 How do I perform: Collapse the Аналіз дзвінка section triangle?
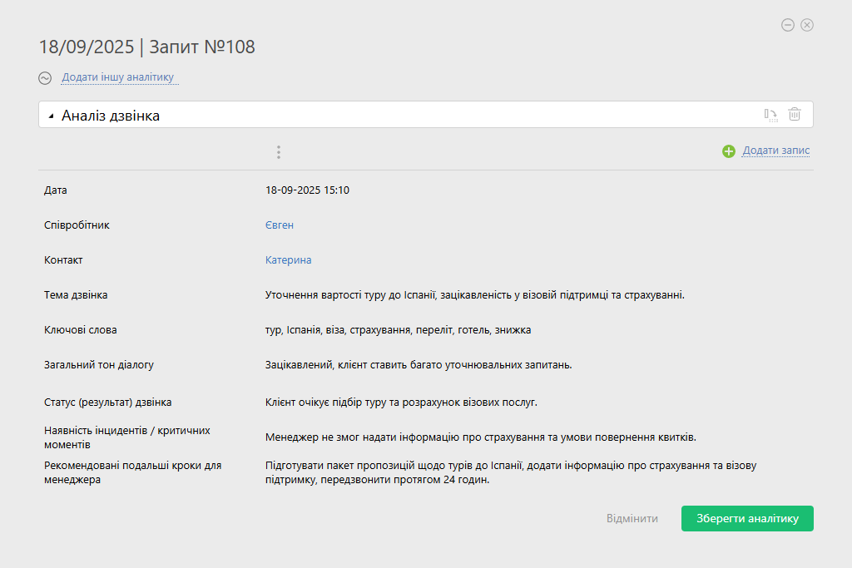pyautogui.click(x=51, y=116)
